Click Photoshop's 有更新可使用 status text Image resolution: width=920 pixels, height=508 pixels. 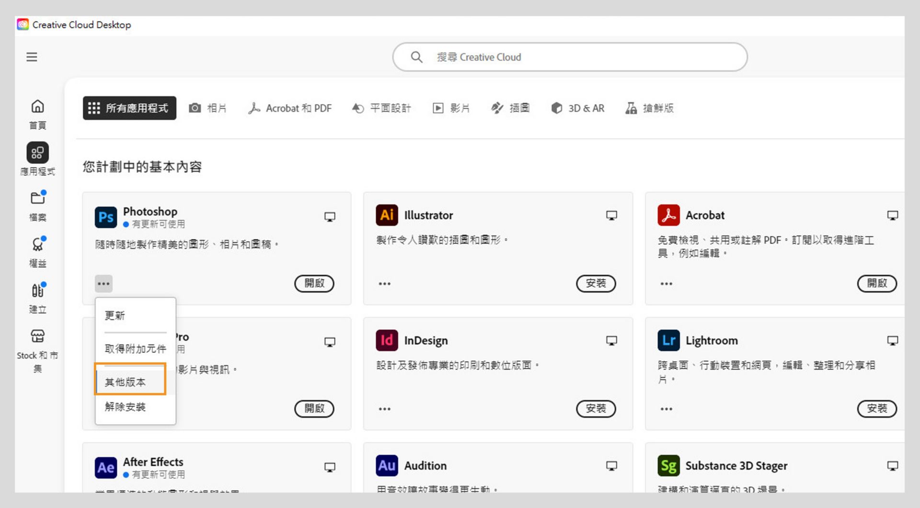click(x=158, y=224)
